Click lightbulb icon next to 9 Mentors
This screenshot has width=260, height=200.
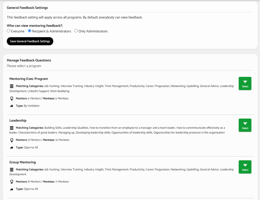(x=12, y=140)
